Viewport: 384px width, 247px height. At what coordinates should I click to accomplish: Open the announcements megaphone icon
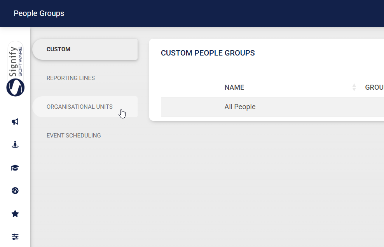point(15,122)
